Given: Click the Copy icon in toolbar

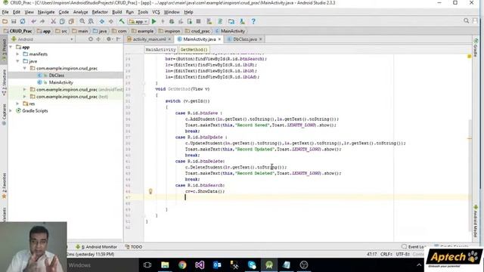Looking at the screenshot, I should tap(62, 22).
